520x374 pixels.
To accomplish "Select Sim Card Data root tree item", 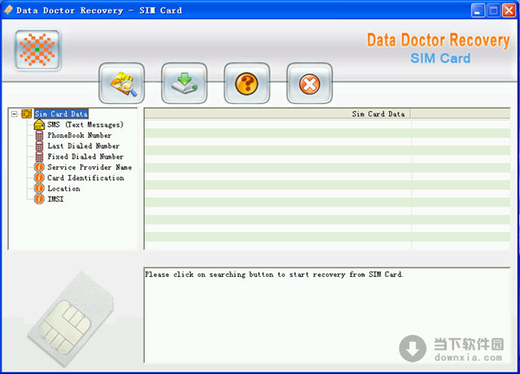I will click(62, 113).
